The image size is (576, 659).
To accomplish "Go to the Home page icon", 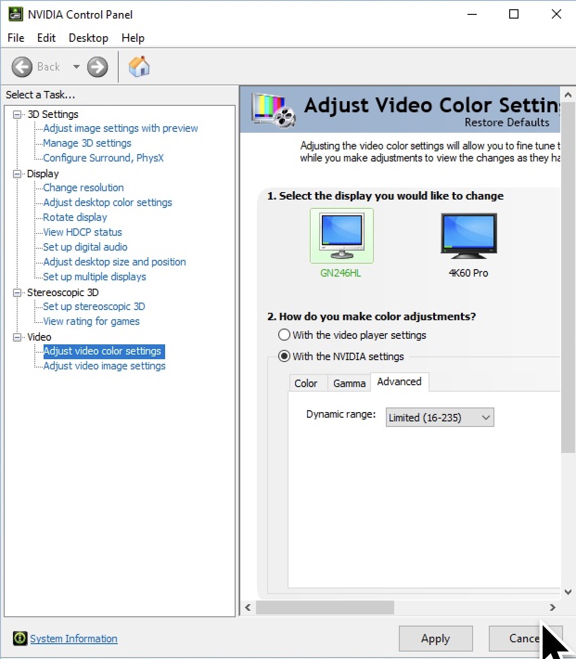I will 139,67.
